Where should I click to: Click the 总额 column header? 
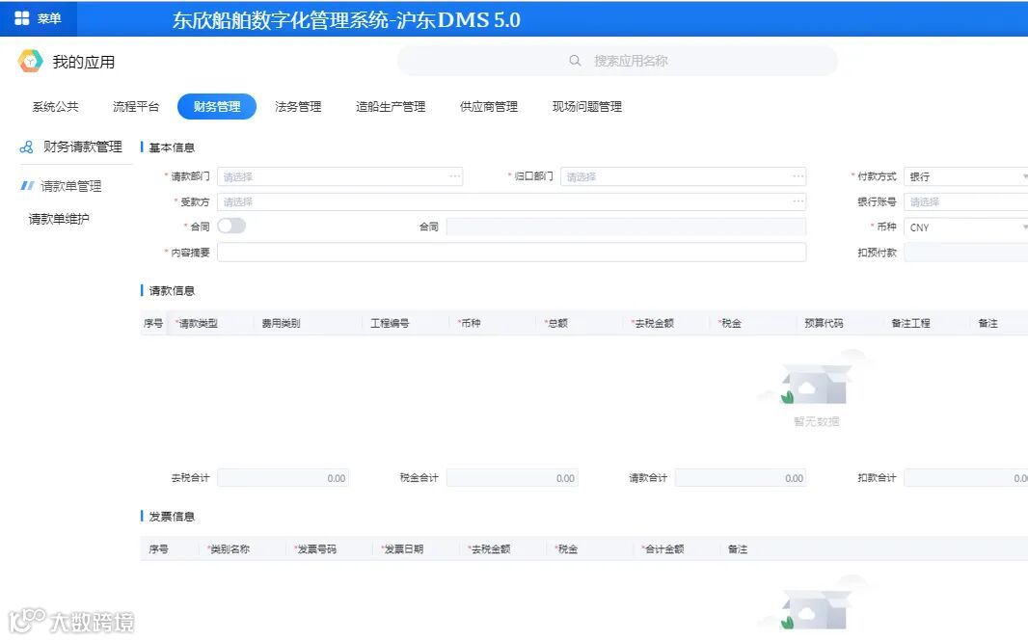click(558, 323)
